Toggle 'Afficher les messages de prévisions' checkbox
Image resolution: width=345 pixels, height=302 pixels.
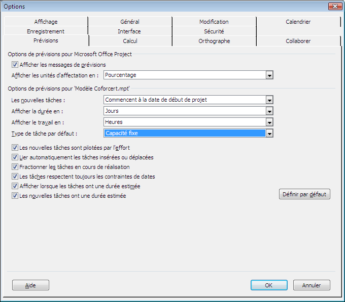coord(15,65)
